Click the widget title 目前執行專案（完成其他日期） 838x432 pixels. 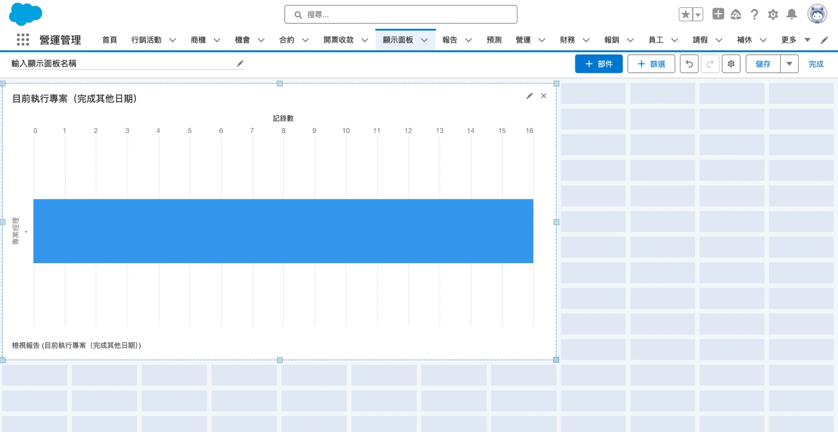74,98
